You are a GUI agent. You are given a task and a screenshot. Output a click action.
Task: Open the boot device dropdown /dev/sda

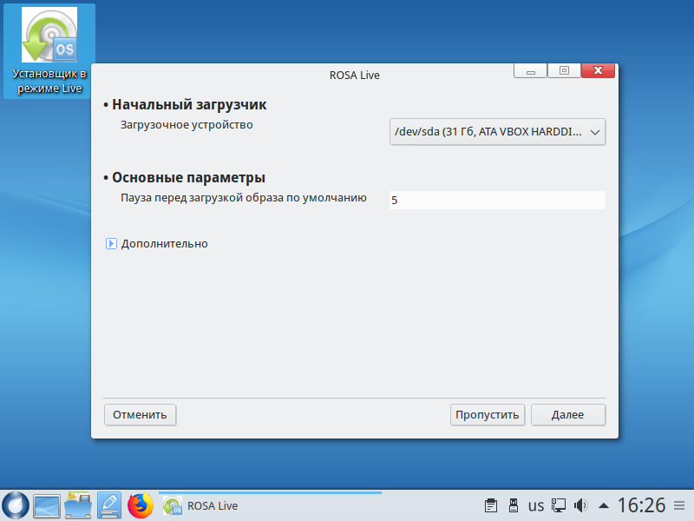pos(497,132)
